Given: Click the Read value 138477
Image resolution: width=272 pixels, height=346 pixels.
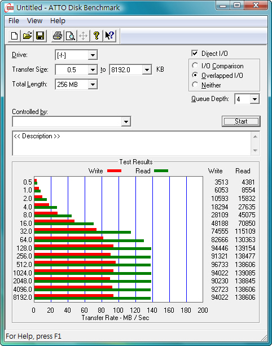Looking at the screenshot, I should point(245,256).
